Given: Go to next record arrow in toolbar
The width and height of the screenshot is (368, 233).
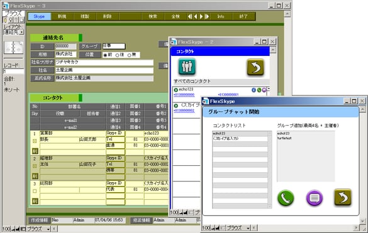Looking at the screenshot, I should [x=201, y=16].
